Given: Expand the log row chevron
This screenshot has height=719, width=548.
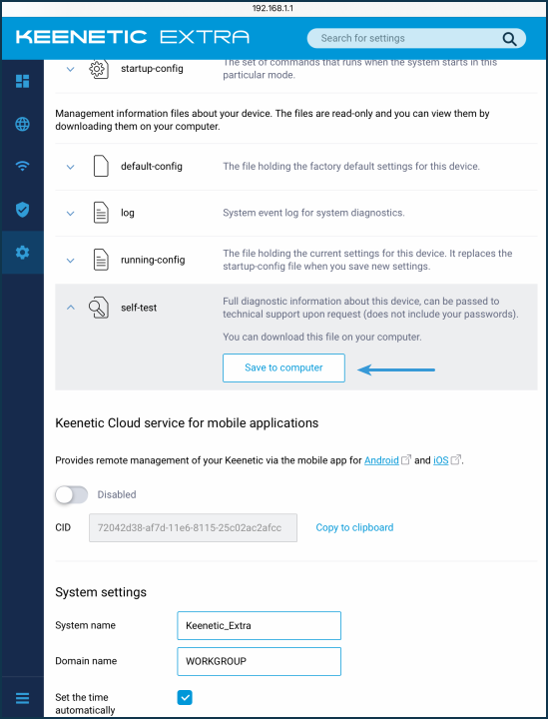Looking at the screenshot, I should tap(70, 214).
